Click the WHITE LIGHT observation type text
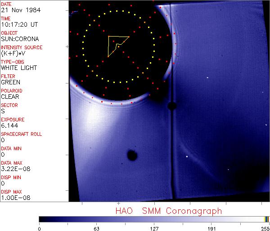Image resolution: width=270 pixels, height=231 pixels. tap(19, 68)
